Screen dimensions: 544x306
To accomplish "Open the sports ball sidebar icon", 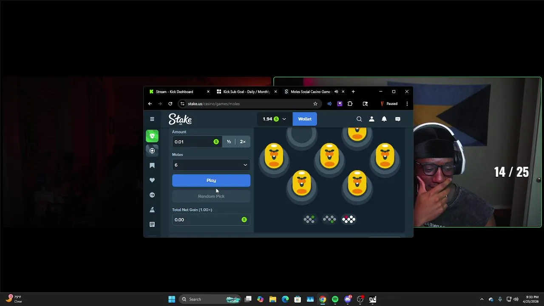I will pos(152,150).
